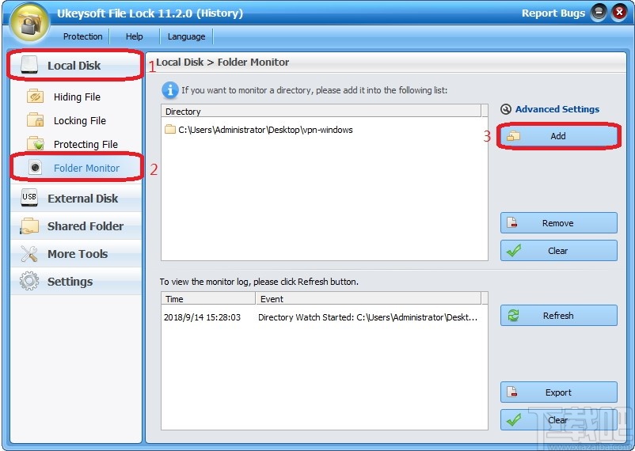Click the Time column header
This screenshot has width=635, height=451.
(208, 299)
